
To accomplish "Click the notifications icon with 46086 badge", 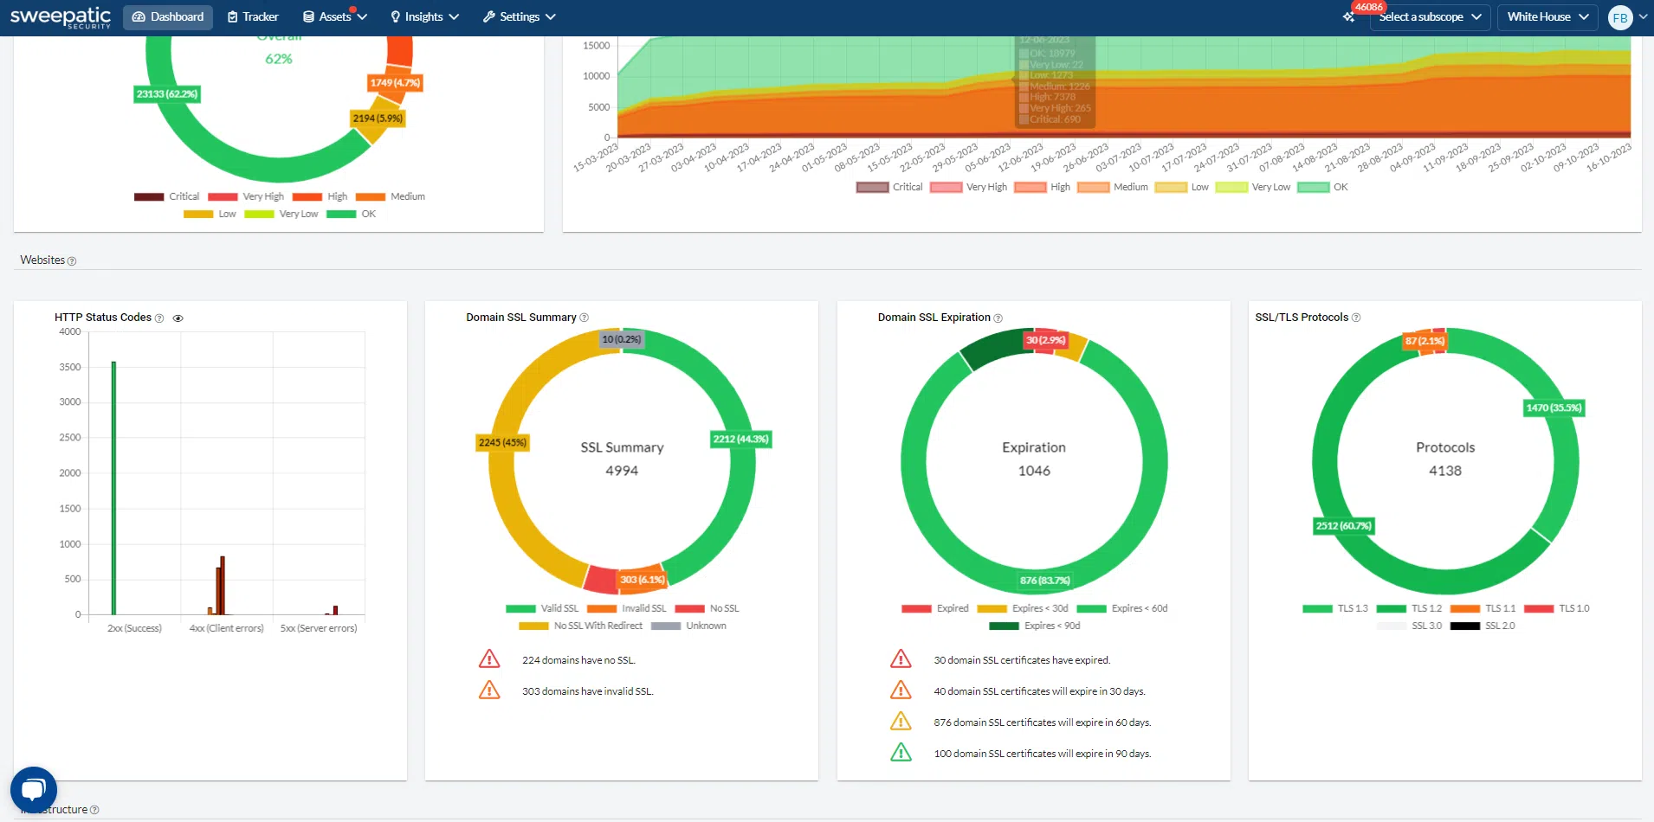I will [1349, 17].
